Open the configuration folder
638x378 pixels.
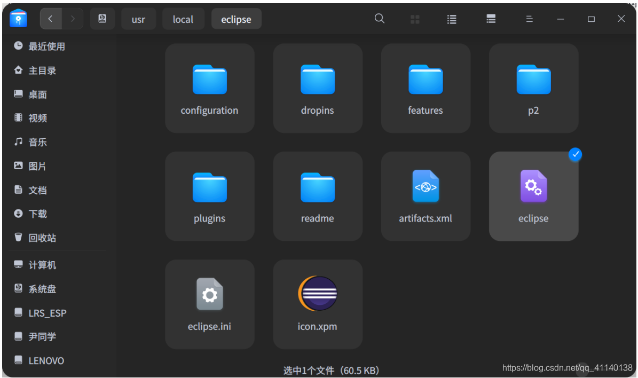(x=209, y=88)
